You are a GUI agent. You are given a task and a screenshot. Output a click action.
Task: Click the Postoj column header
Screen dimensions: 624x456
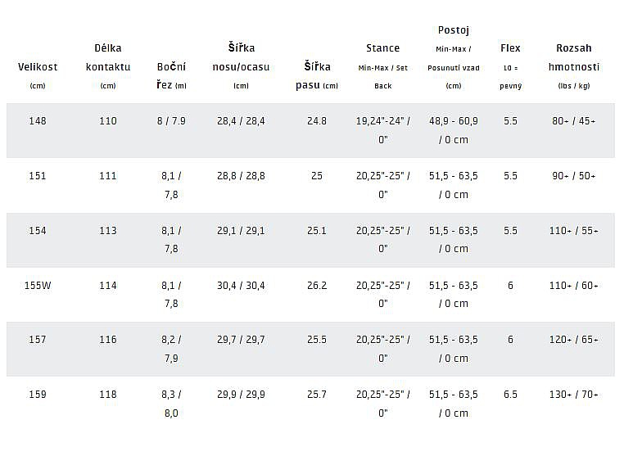point(453,30)
